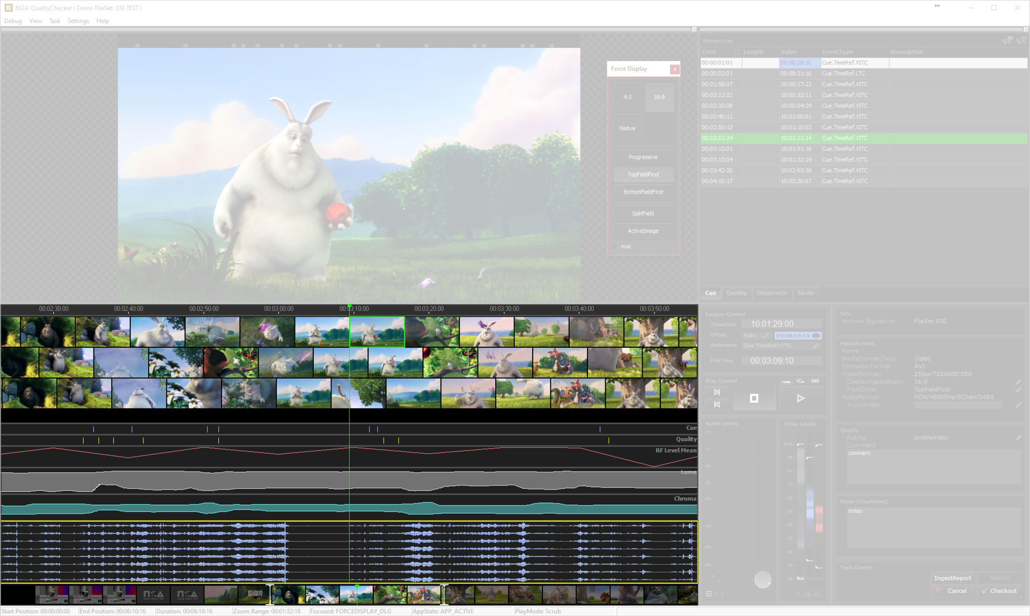Select BottomFieldFirst field order
Viewport: 1030px width, 616px height.
(x=643, y=192)
